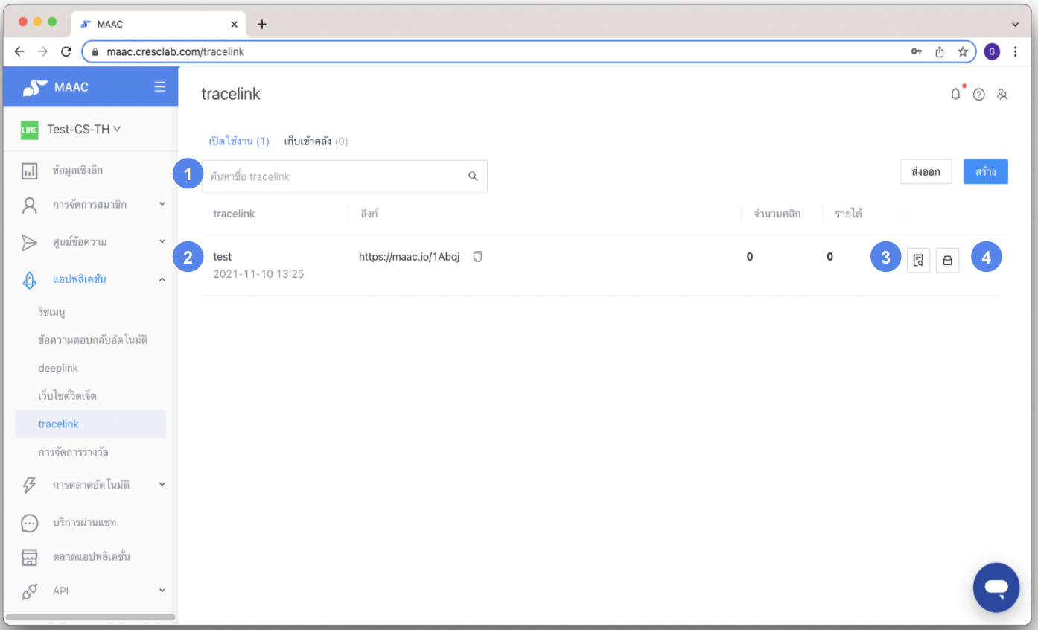Open the user account icon
Screen dimensions: 1038x630
pos(1002,95)
